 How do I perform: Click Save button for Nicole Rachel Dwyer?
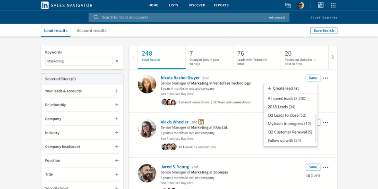point(313,78)
